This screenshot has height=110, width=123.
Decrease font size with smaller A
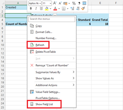click(60, 3)
